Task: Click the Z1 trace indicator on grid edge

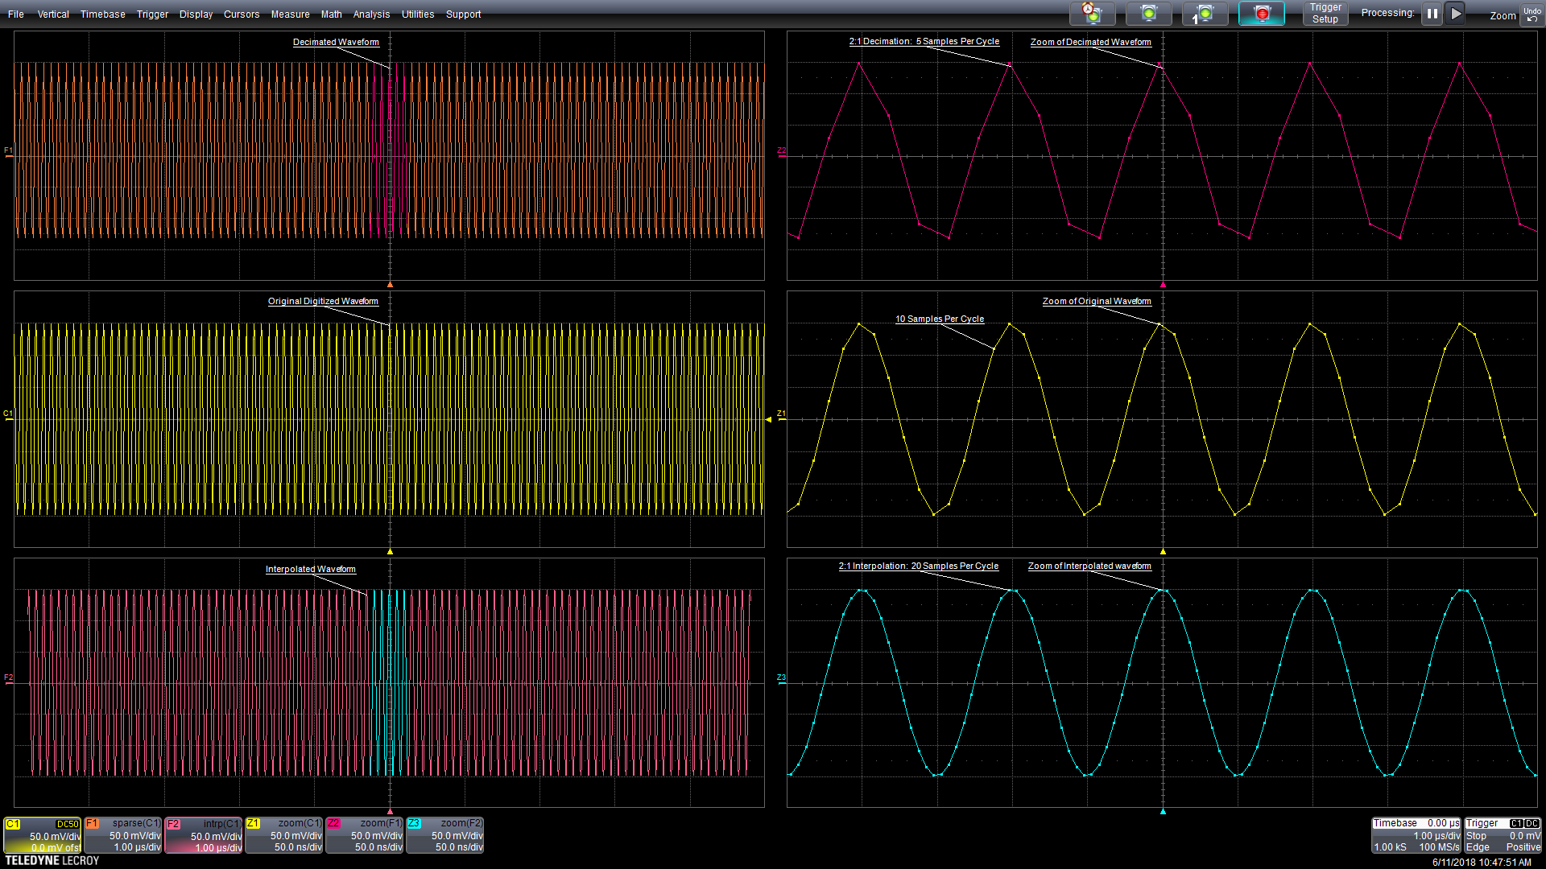Action: tap(781, 414)
